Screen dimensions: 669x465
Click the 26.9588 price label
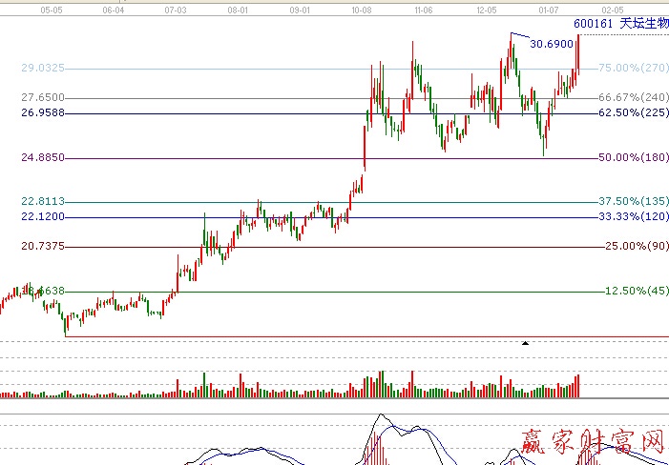point(43,112)
